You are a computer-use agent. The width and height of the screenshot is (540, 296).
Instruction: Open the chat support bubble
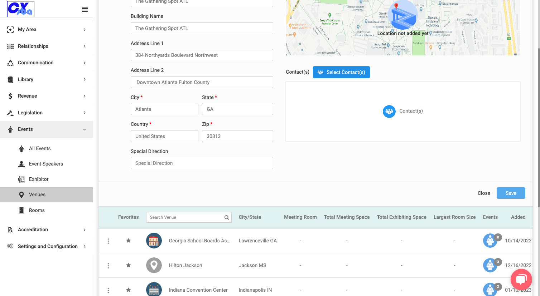[x=521, y=280]
